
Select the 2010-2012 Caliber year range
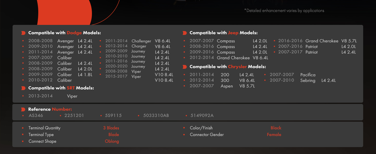pyautogui.click(x=40, y=80)
